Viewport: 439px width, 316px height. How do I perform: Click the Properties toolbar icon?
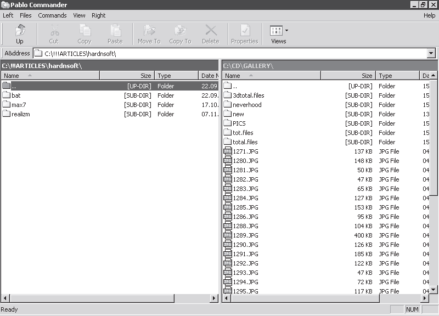[245, 31]
